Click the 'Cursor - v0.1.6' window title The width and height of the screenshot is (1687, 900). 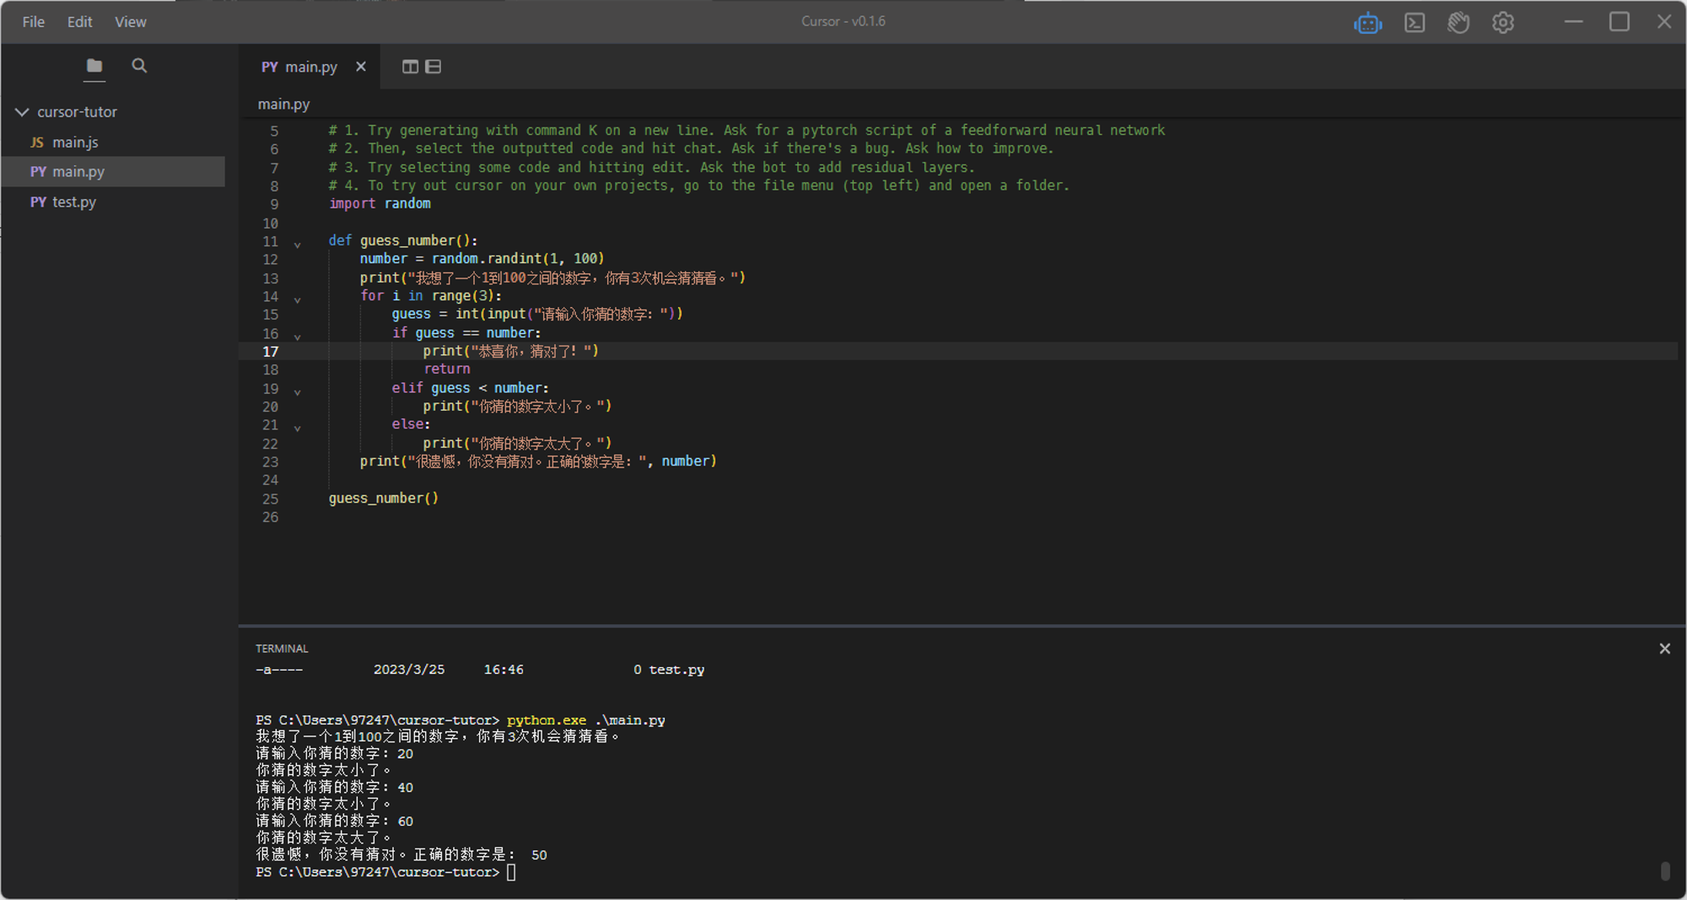(x=843, y=21)
